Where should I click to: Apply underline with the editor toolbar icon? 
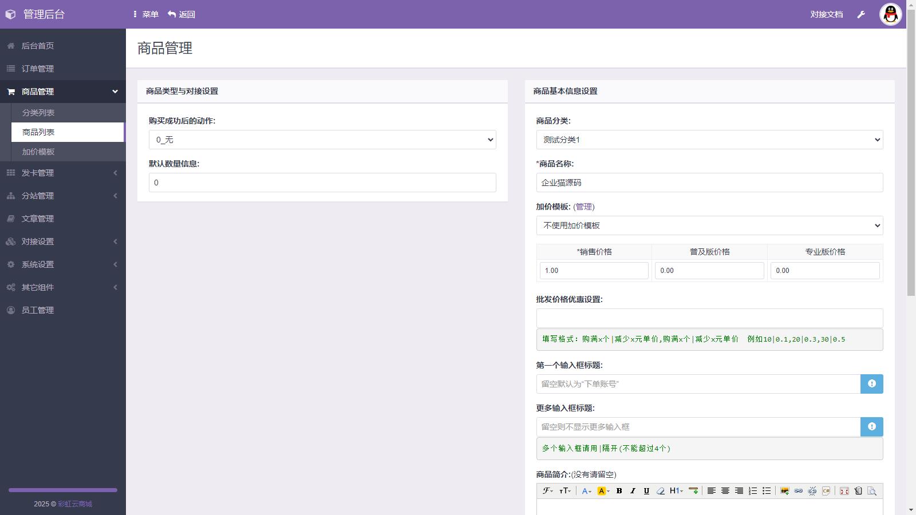[646, 491]
